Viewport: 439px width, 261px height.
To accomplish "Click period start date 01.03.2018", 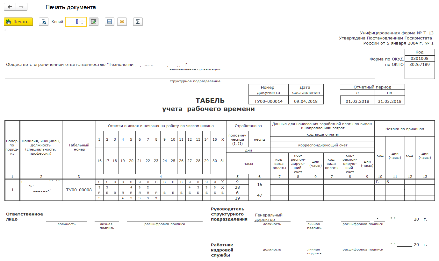I will coord(357,101).
